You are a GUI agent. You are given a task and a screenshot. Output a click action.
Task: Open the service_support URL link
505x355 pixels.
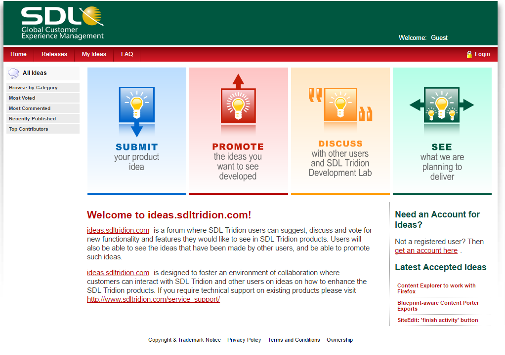point(153,299)
